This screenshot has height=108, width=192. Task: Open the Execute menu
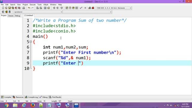coord(33,5)
